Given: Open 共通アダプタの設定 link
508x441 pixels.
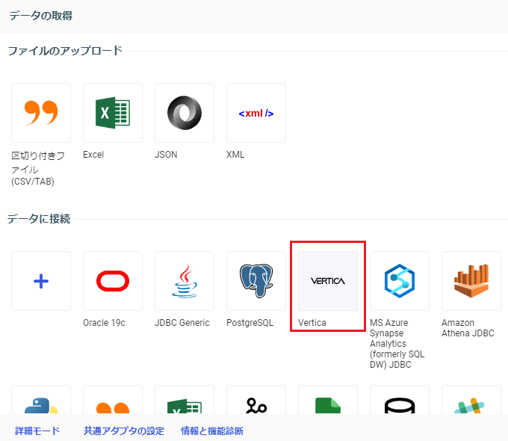Looking at the screenshot, I should pos(123,431).
